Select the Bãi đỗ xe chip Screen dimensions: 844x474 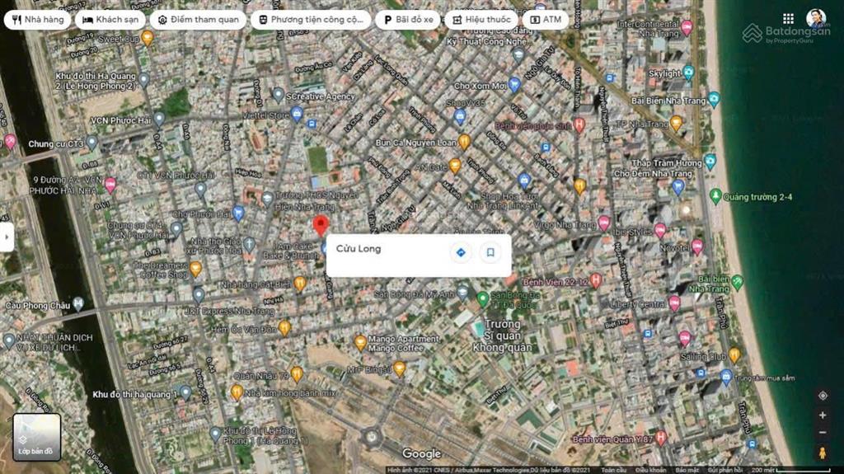pos(407,19)
